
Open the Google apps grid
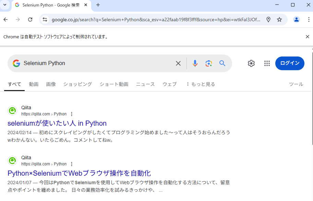(x=267, y=63)
